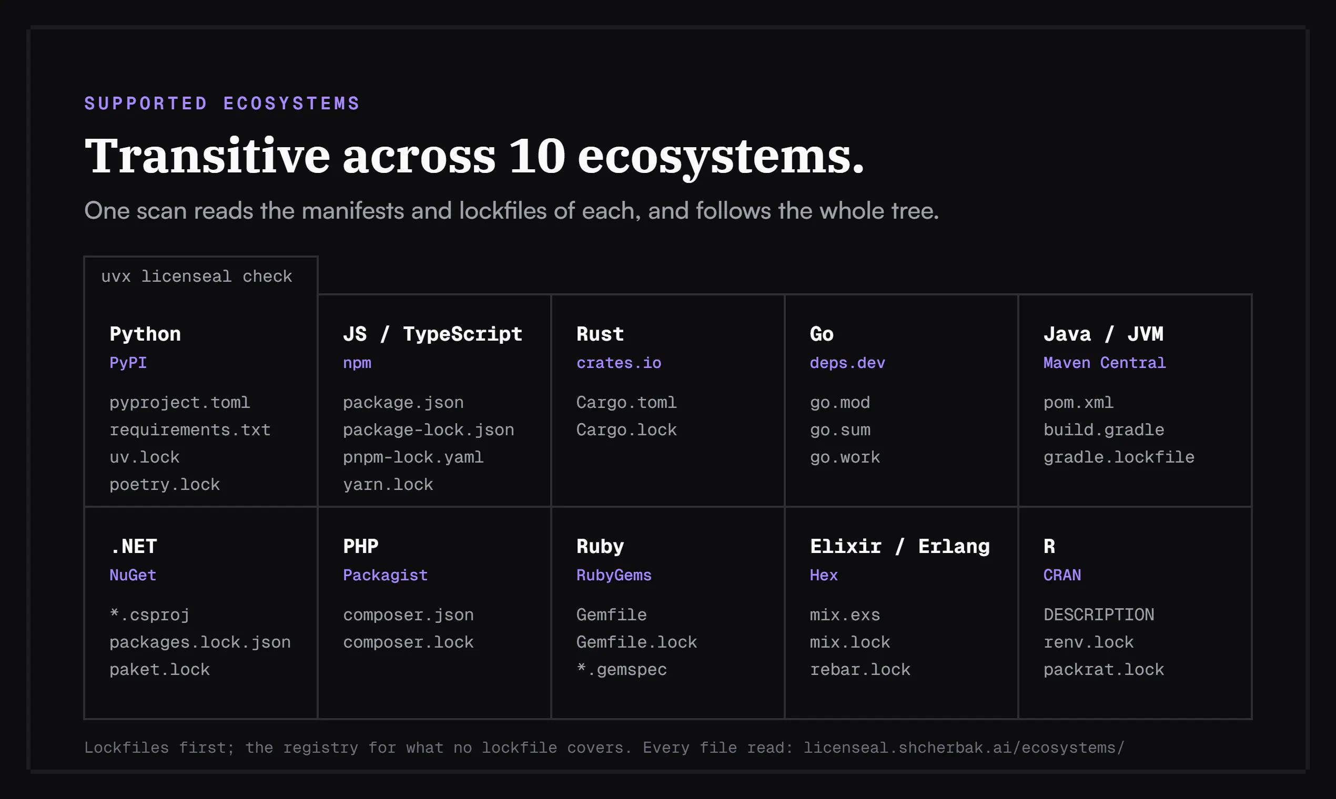Click Cargo.toml in the Rust card
Image resolution: width=1336 pixels, height=799 pixels.
(626, 402)
